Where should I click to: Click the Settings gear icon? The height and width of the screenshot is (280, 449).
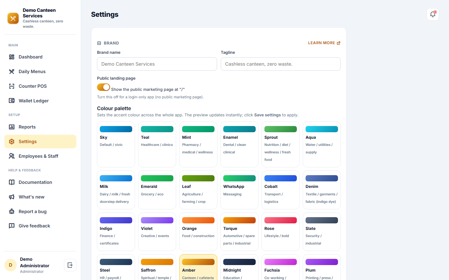click(x=12, y=142)
